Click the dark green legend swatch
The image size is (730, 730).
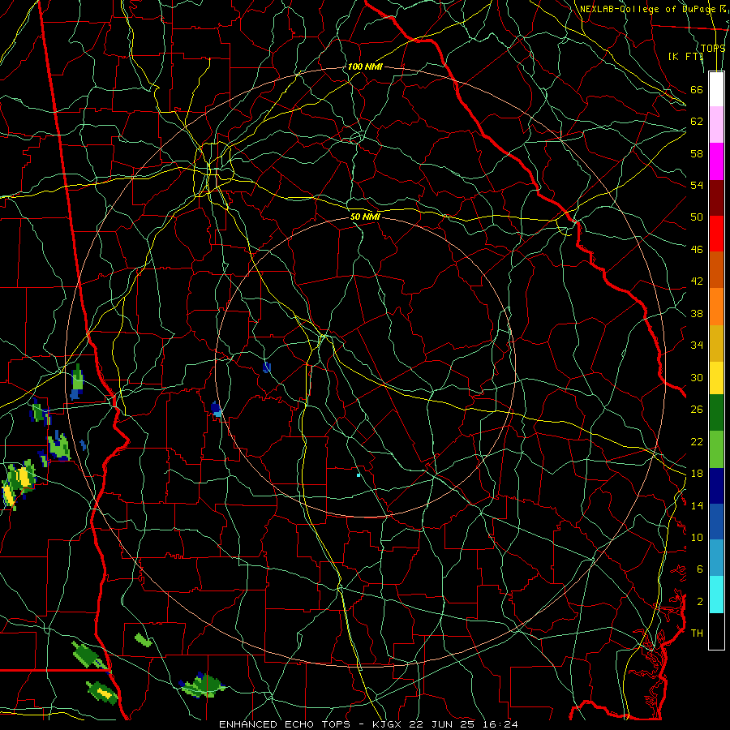point(716,413)
